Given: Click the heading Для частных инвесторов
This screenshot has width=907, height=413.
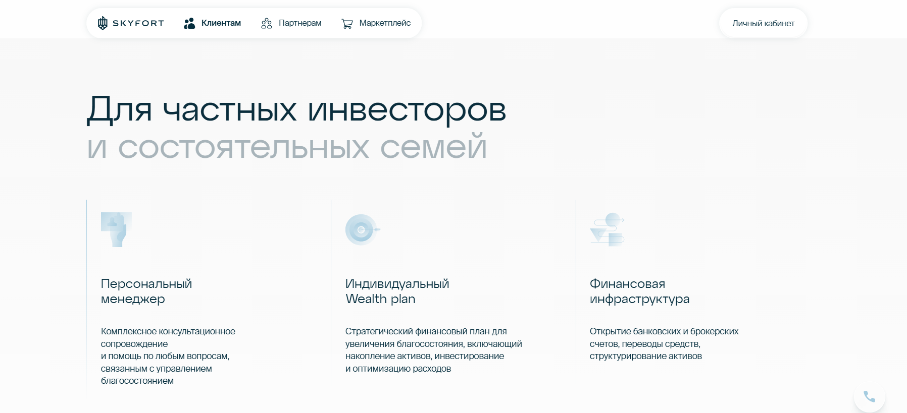Looking at the screenshot, I should coord(296,109).
